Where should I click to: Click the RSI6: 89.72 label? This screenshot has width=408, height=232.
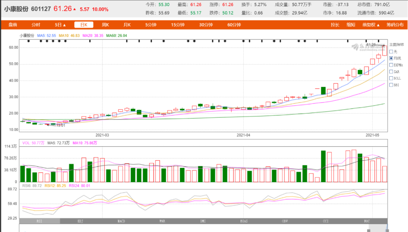tap(32, 186)
